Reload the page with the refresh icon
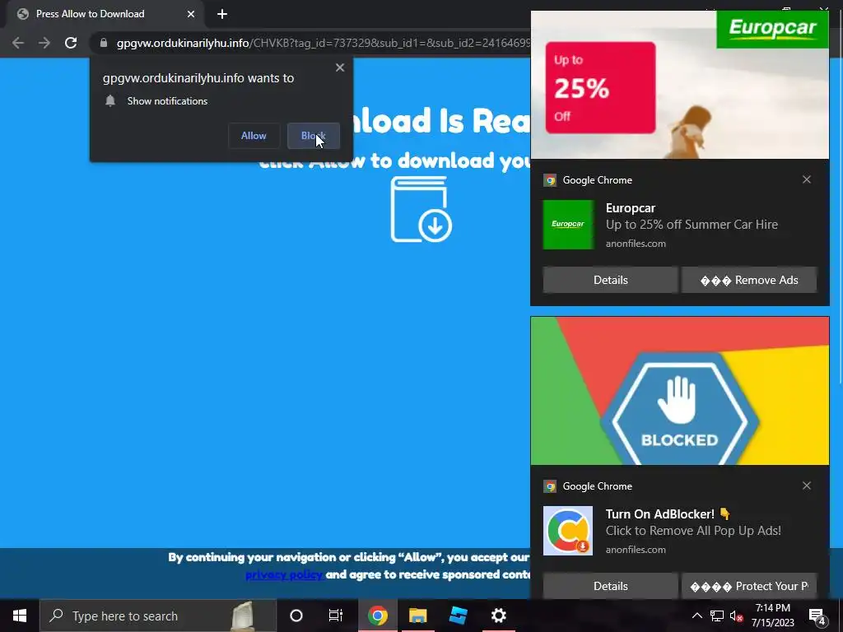843x632 pixels. click(71, 43)
